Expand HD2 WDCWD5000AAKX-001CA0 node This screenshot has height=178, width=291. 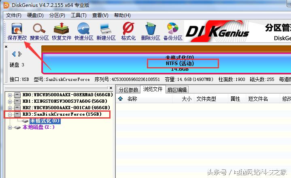tap(10, 108)
